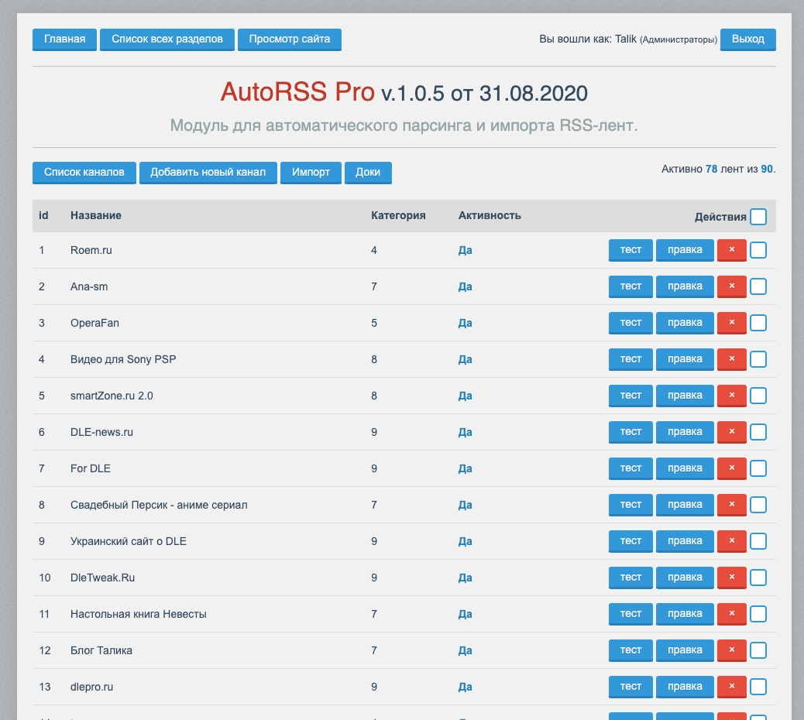The width and height of the screenshot is (804, 720).
Task: Edit Свадебный Персик via правка button
Action: [685, 505]
